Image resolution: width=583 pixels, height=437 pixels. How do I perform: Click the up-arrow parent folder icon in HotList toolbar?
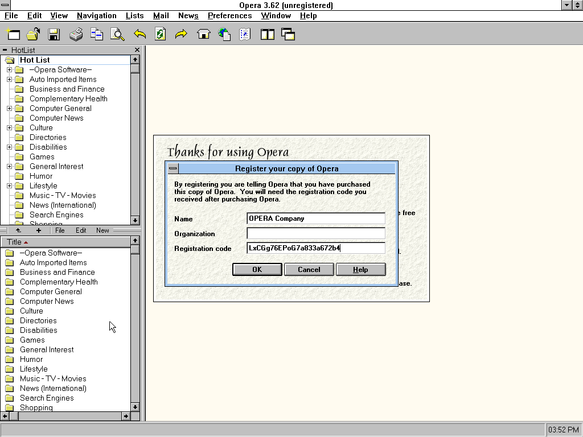click(x=18, y=230)
